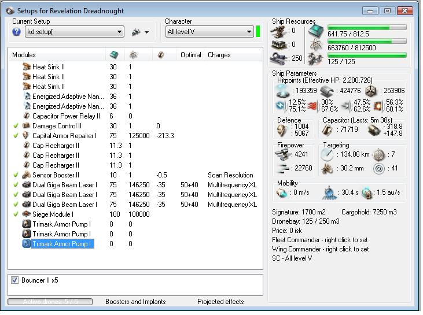Image resolution: width=423 pixels, height=315 pixels.
Task: Open the Boosters and Implants tab
Action: pos(135,302)
